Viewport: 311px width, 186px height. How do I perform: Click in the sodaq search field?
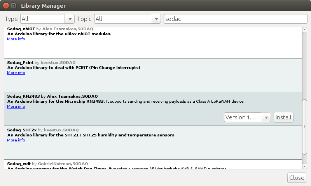236,19
